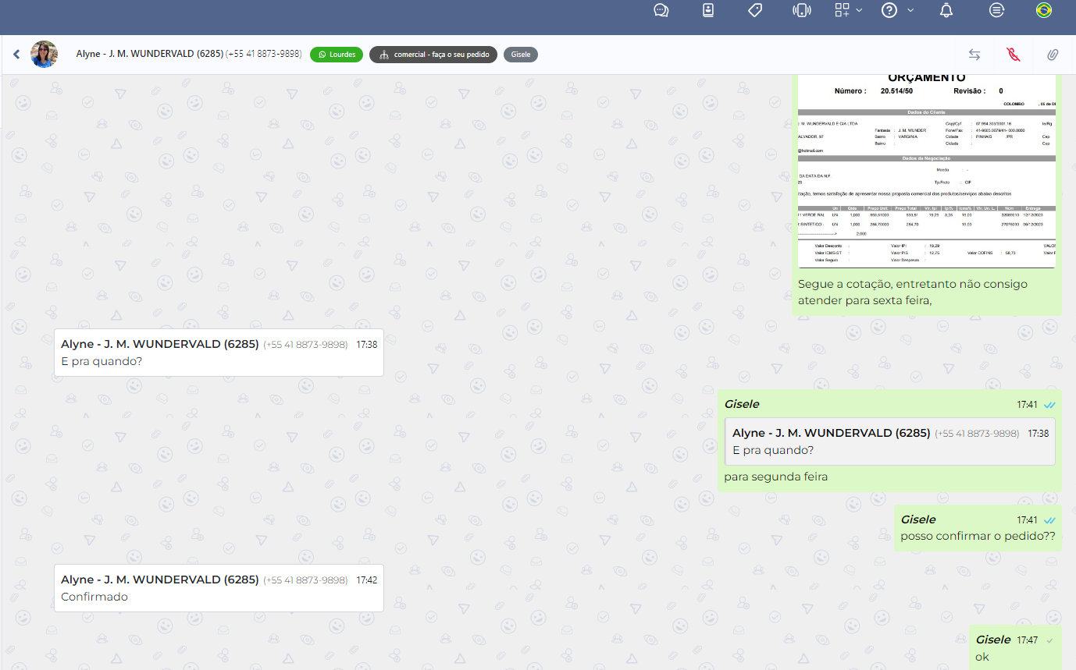Viewport: 1076px width, 670px height.
Task: Expand the dropdown arrow beside apps grid
Action: pyautogui.click(x=859, y=10)
